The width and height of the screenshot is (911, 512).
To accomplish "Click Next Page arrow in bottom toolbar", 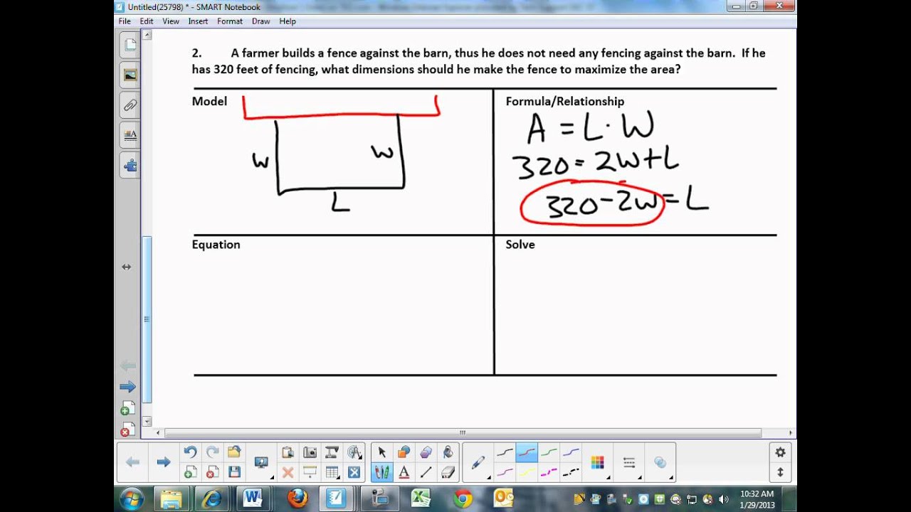I will [164, 462].
